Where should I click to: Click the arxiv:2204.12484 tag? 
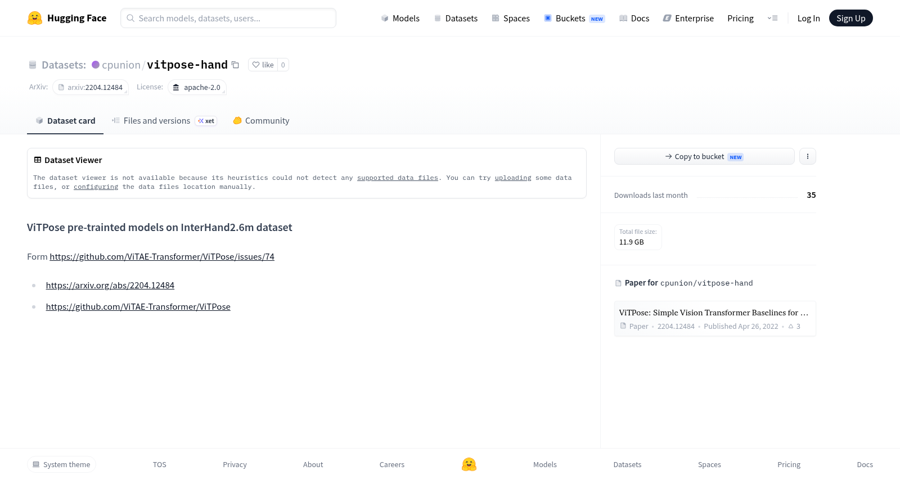tap(91, 87)
